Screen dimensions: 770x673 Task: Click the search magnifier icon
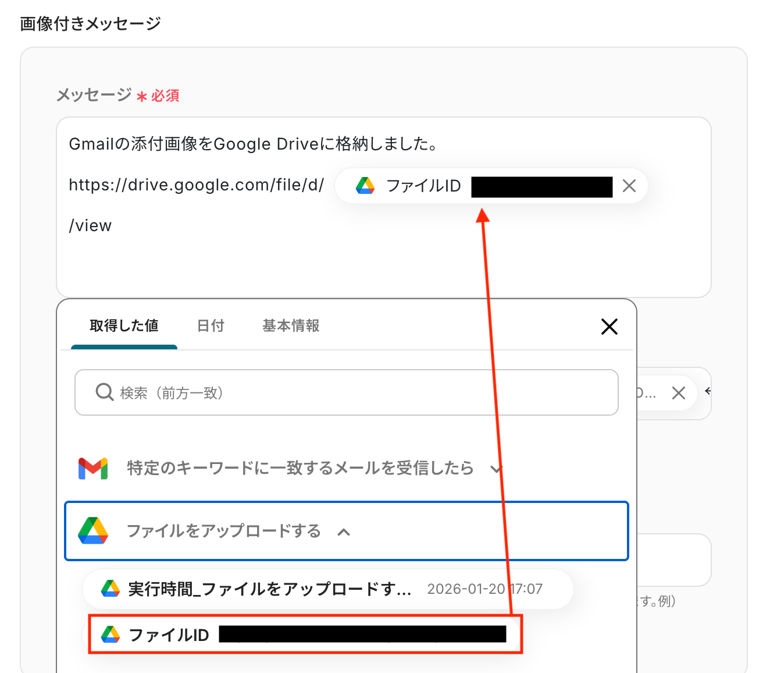[x=104, y=392]
